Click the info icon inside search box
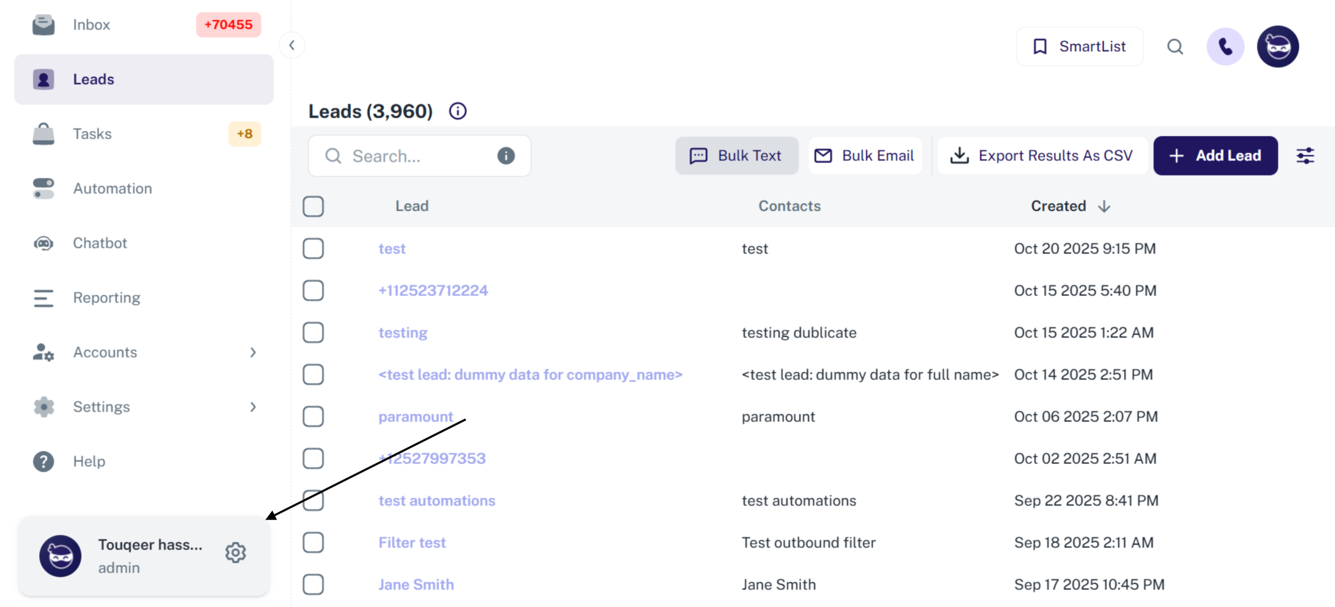The width and height of the screenshot is (1335, 607). click(505, 156)
